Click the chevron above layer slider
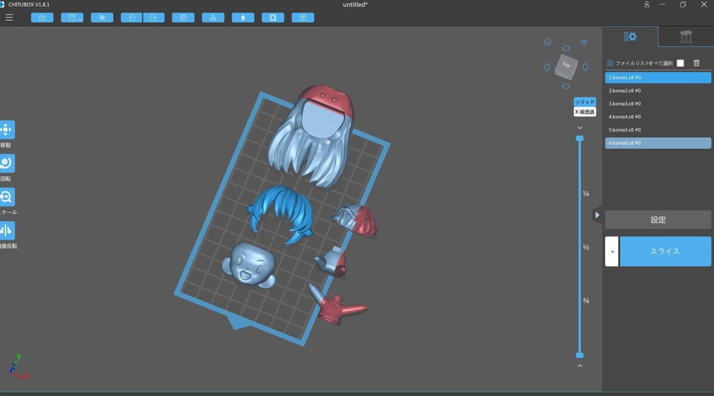 tap(579, 128)
